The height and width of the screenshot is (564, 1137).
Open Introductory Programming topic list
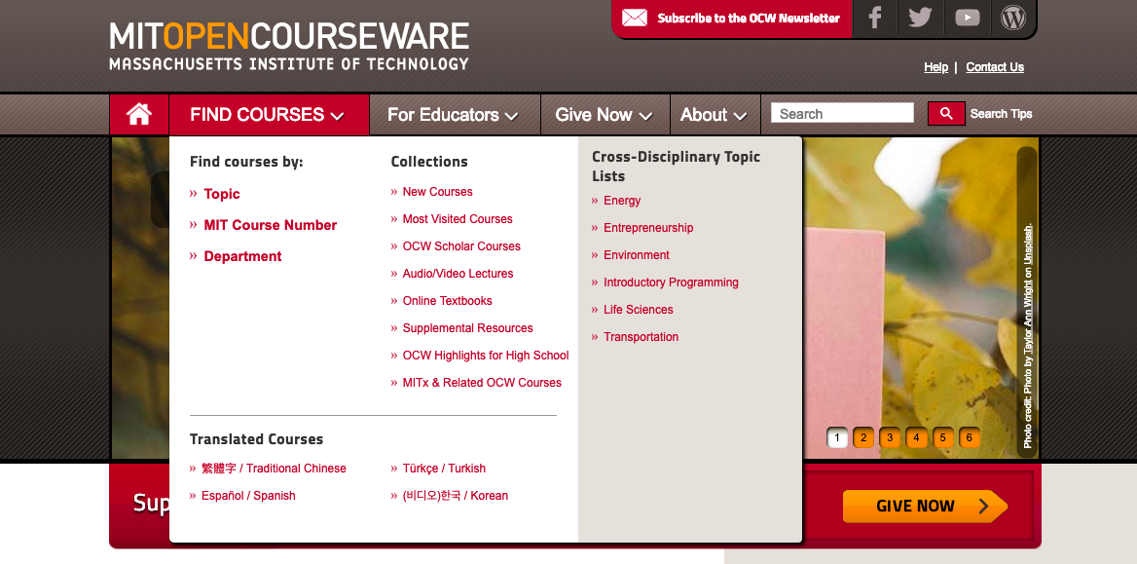click(x=671, y=282)
